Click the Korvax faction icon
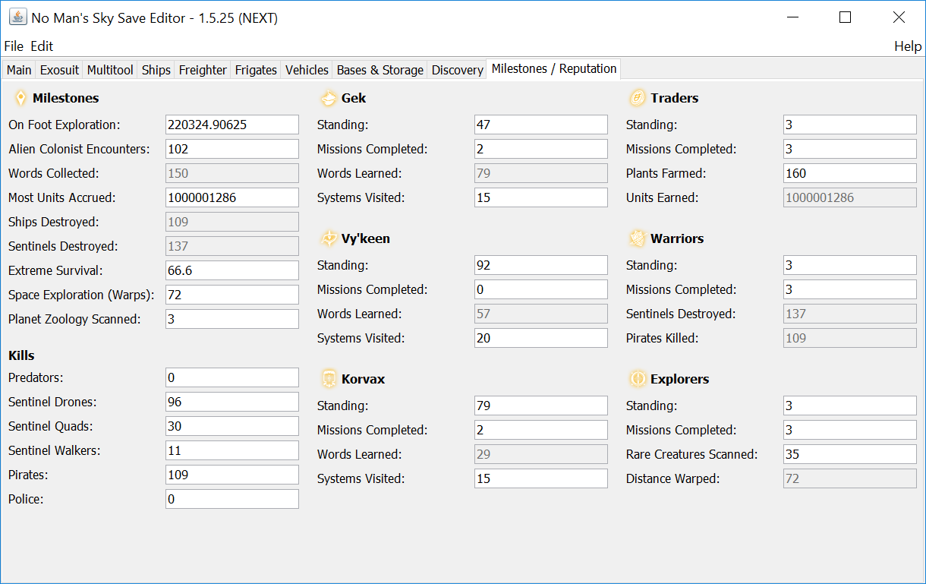Screen dimensions: 926x584 tap(329, 379)
